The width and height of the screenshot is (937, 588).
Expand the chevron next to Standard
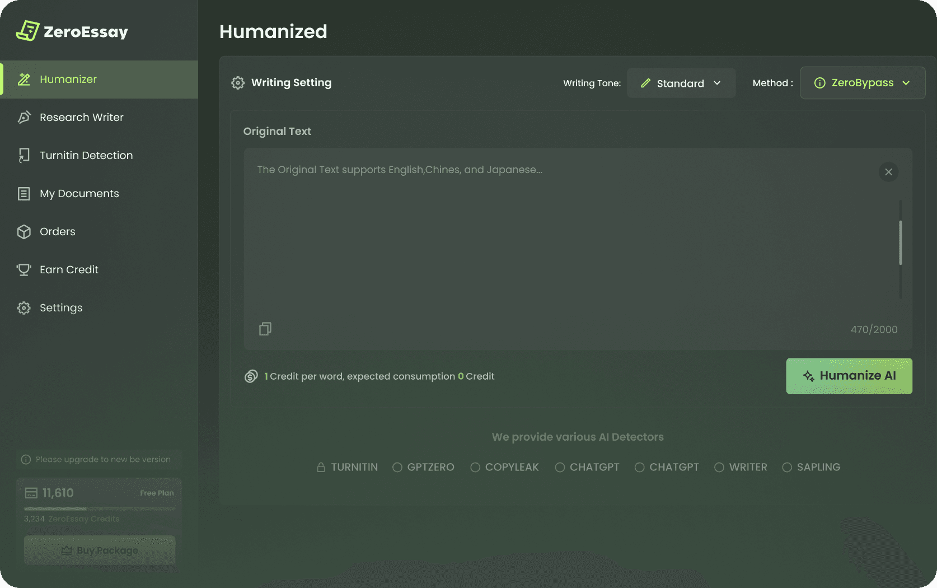pyautogui.click(x=717, y=83)
